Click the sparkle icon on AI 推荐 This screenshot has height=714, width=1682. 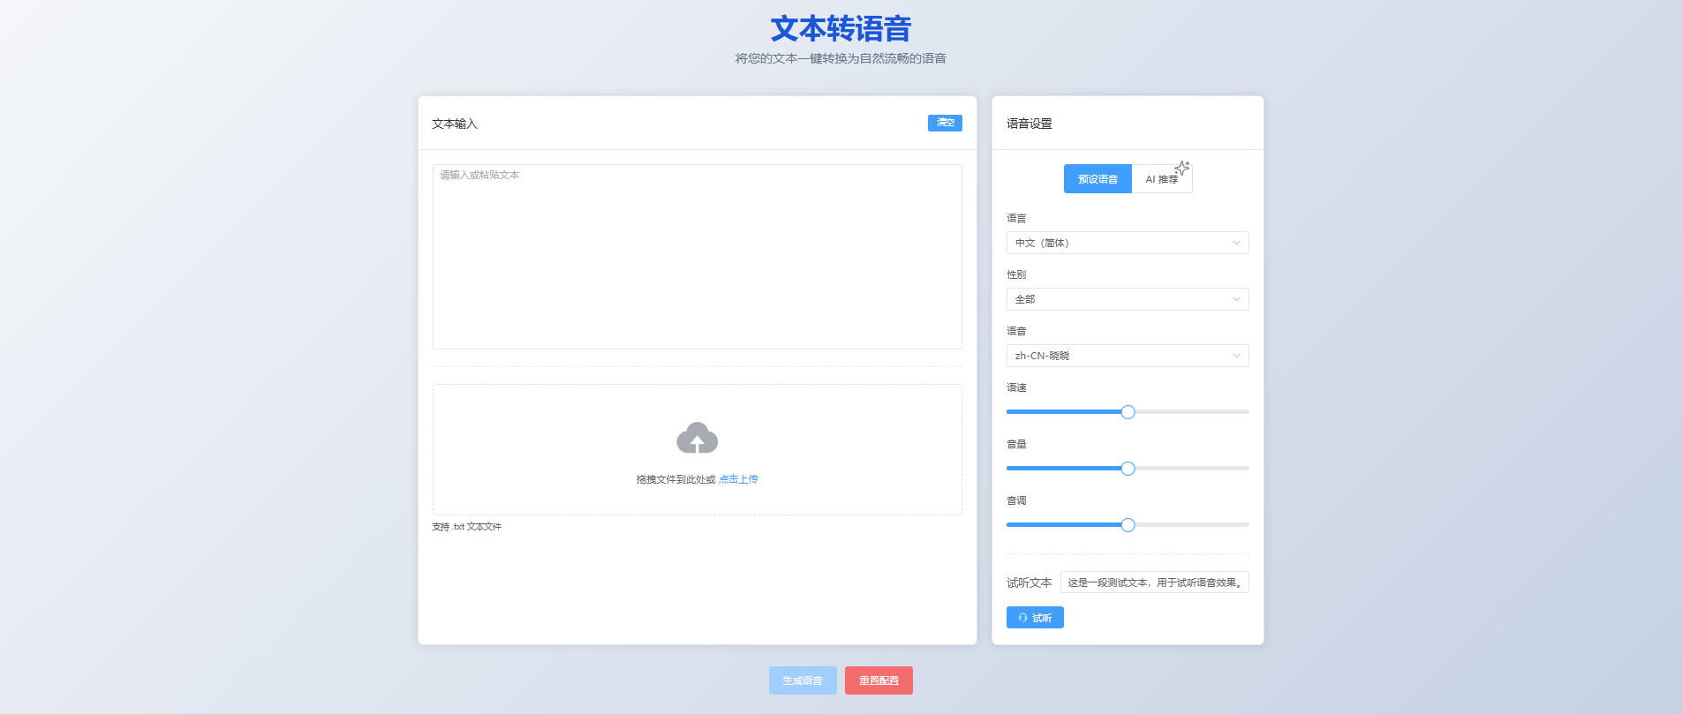point(1182,168)
